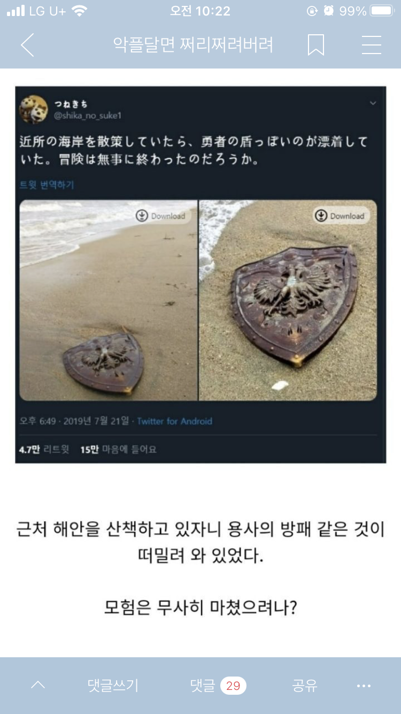Open the right shield close-up photo
Image resolution: width=401 pixels, height=714 pixels.
[x=288, y=300]
